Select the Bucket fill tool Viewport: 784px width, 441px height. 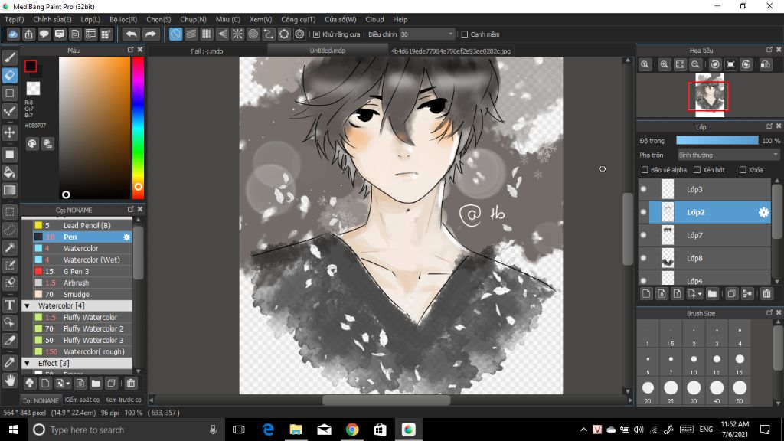pyautogui.click(x=9, y=172)
